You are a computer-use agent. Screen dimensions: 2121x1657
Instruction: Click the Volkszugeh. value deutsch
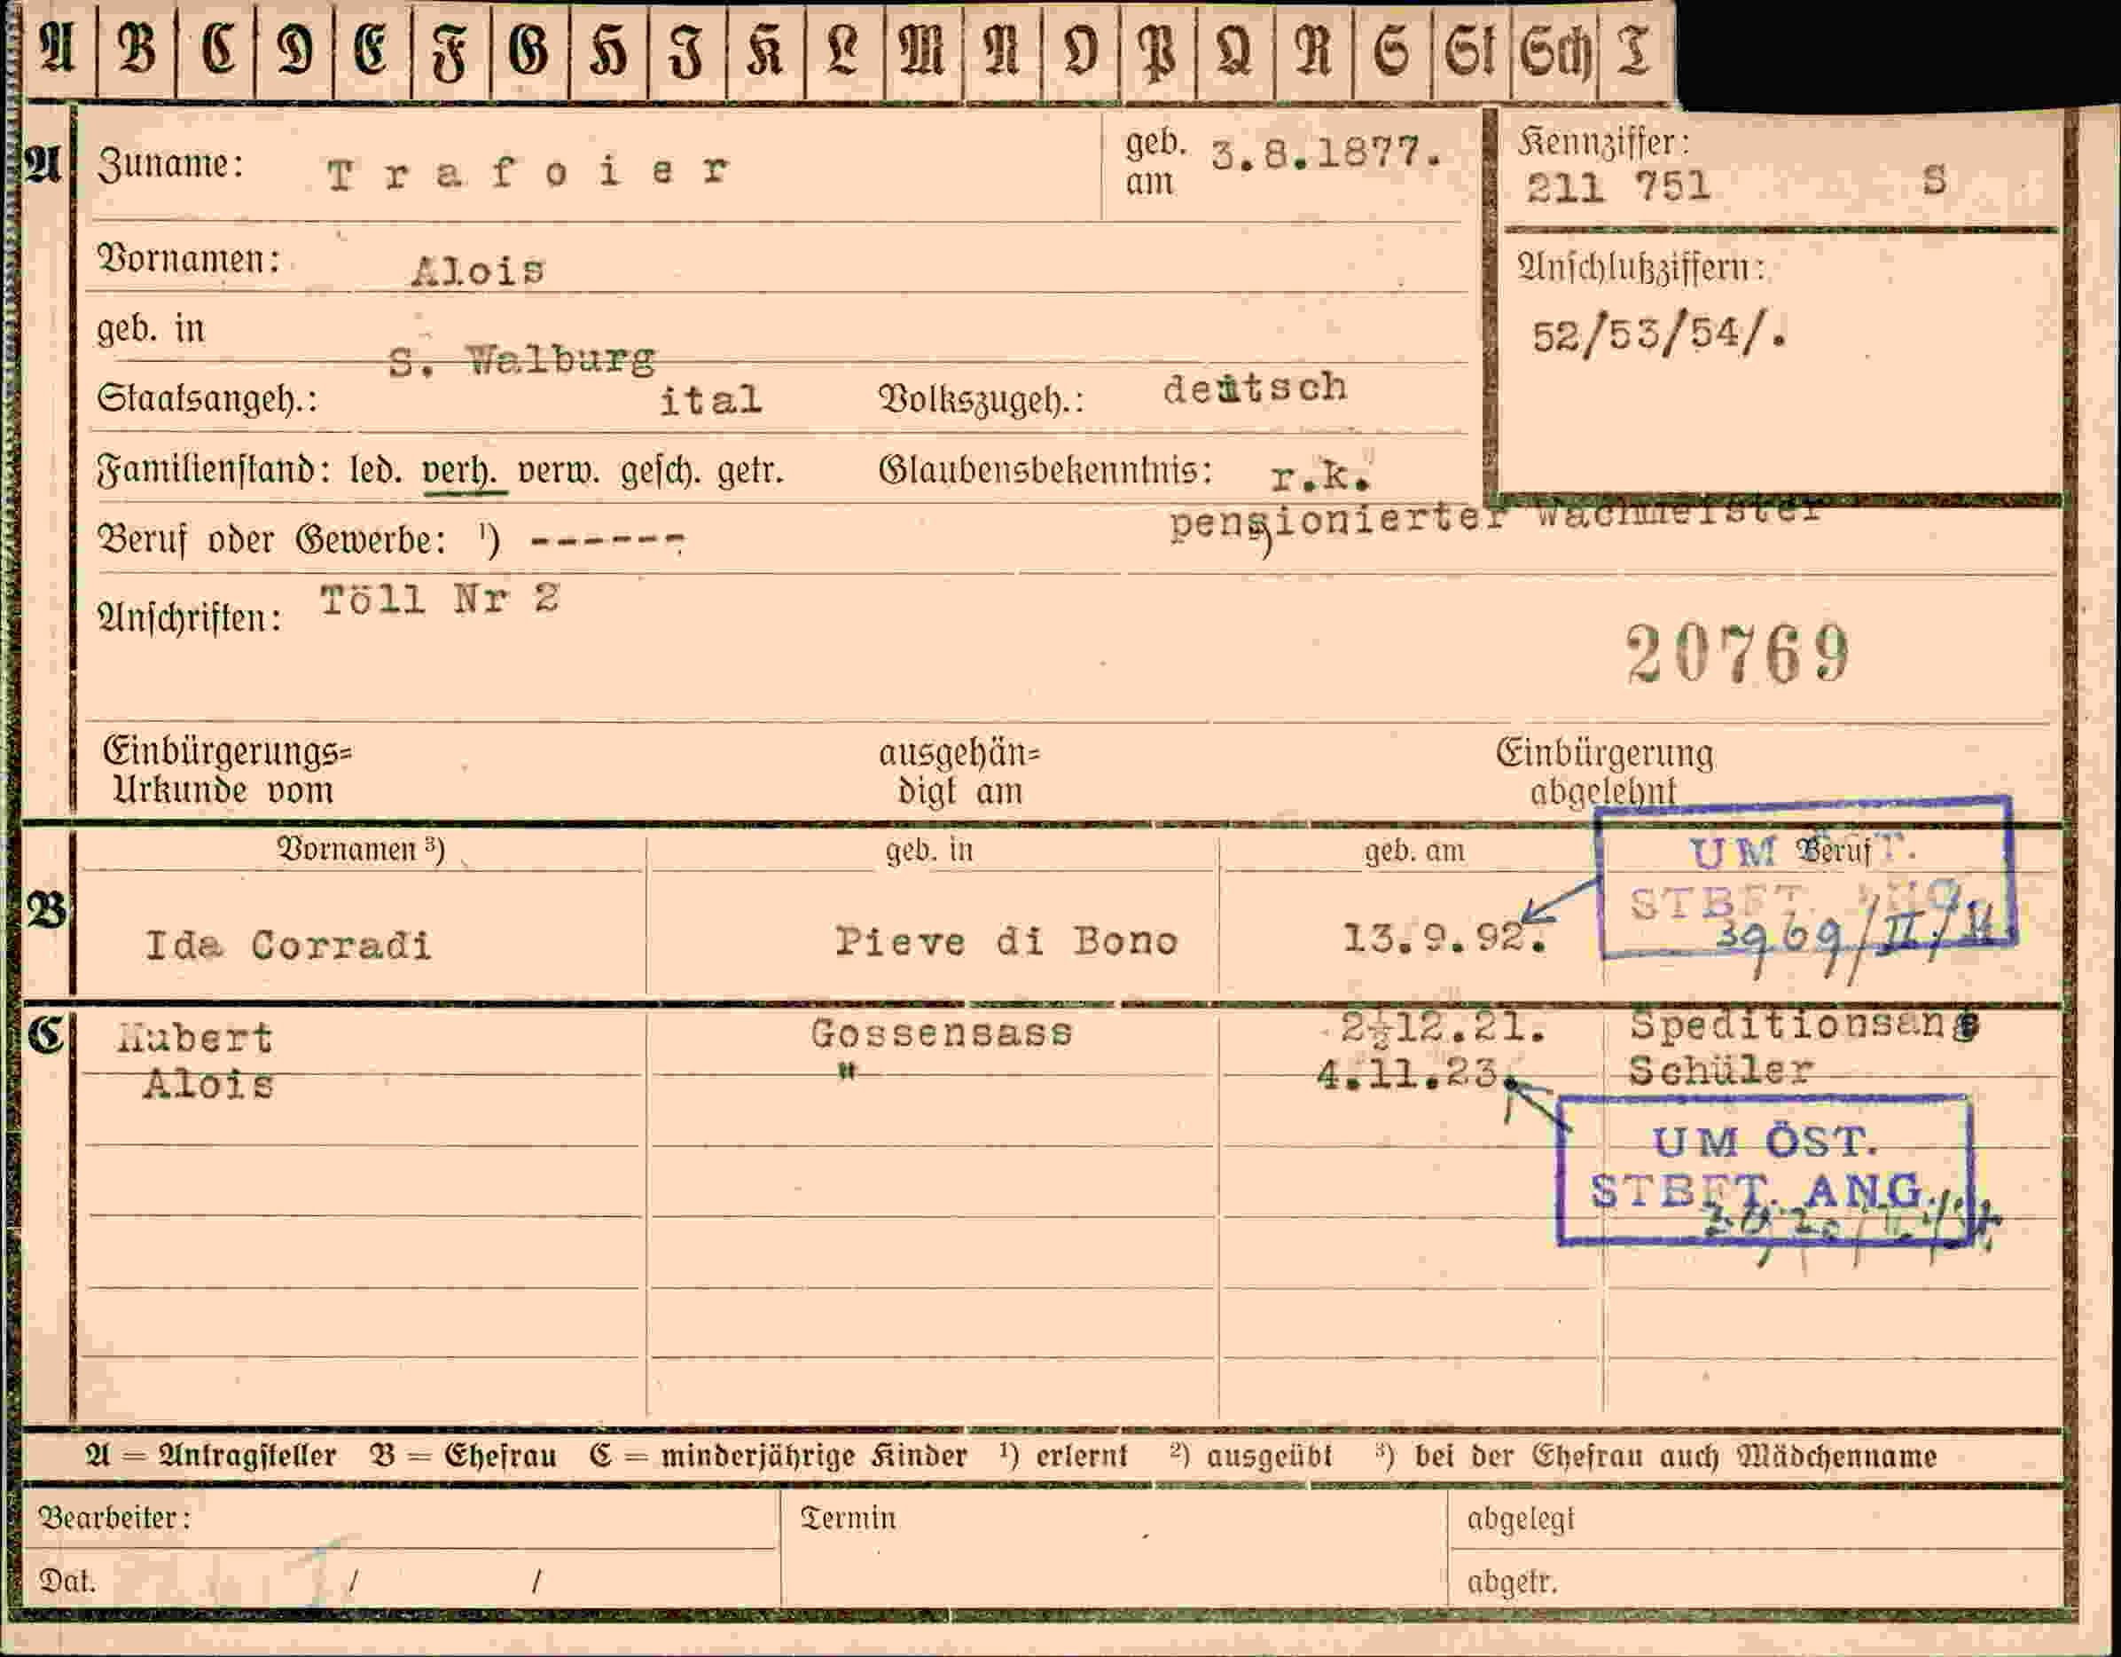point(1256,388)
